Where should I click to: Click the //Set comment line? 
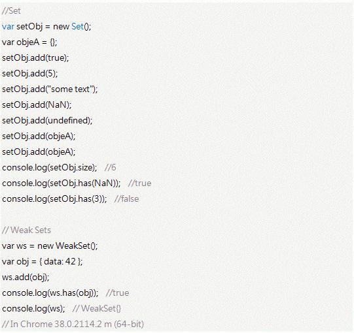[11, 11]
